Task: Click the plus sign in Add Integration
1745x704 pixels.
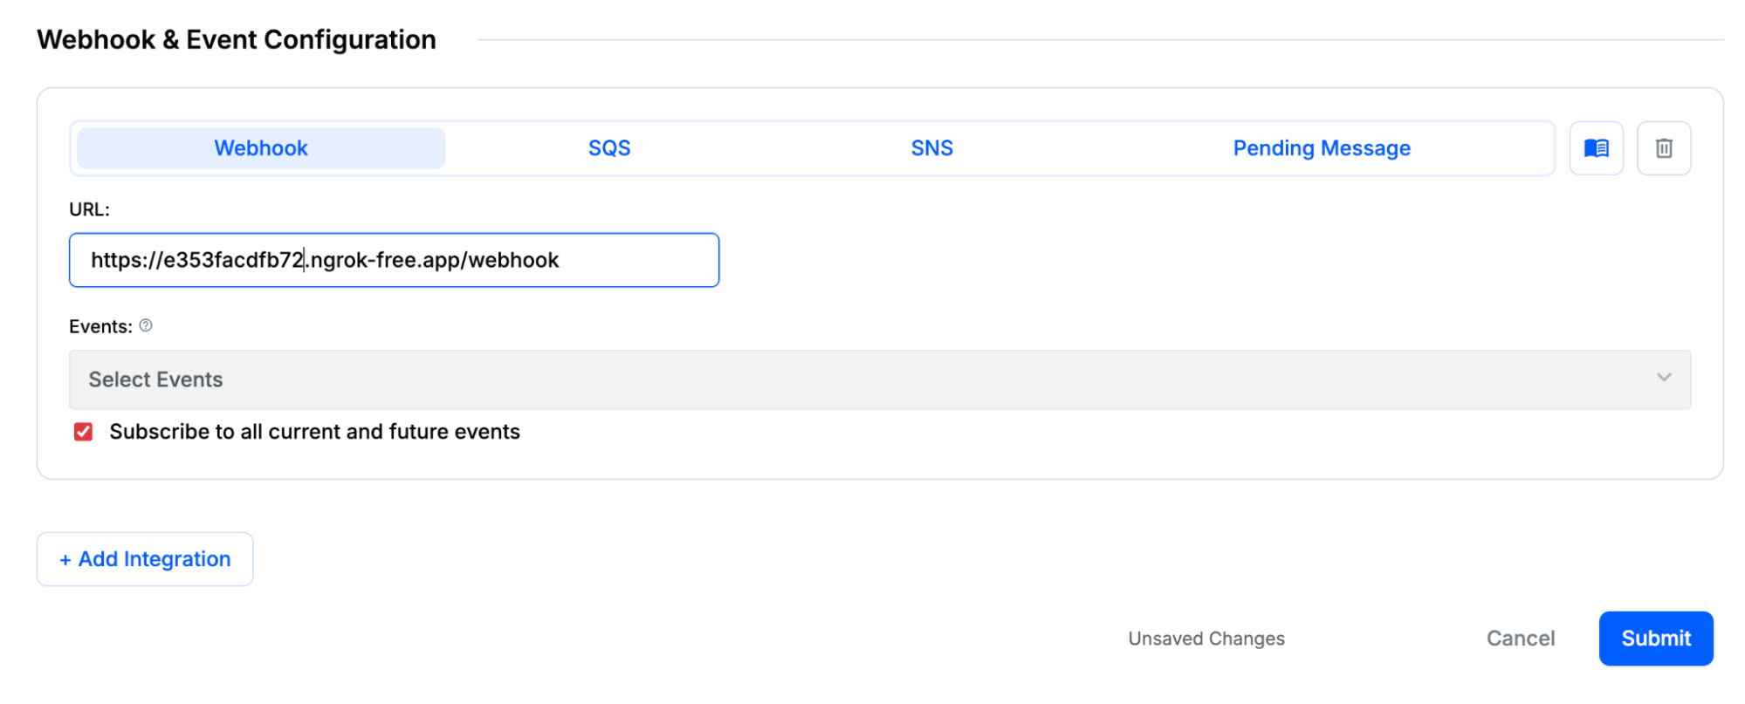Action: [65, 560]
